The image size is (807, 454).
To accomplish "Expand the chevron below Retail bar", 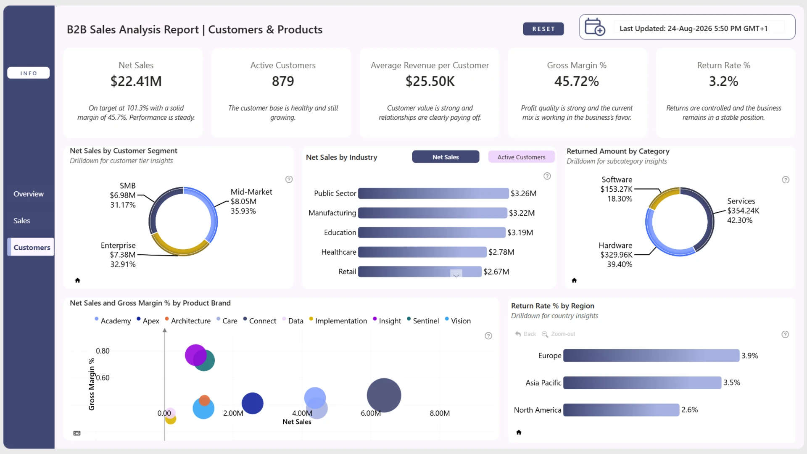I will point(456,275).
